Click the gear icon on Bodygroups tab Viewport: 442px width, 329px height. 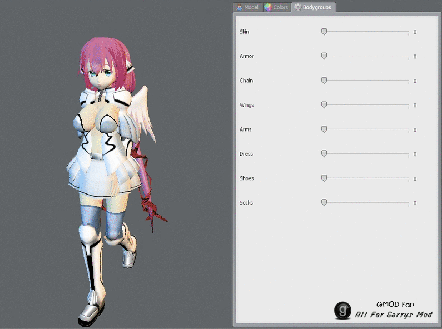point(297,7)
